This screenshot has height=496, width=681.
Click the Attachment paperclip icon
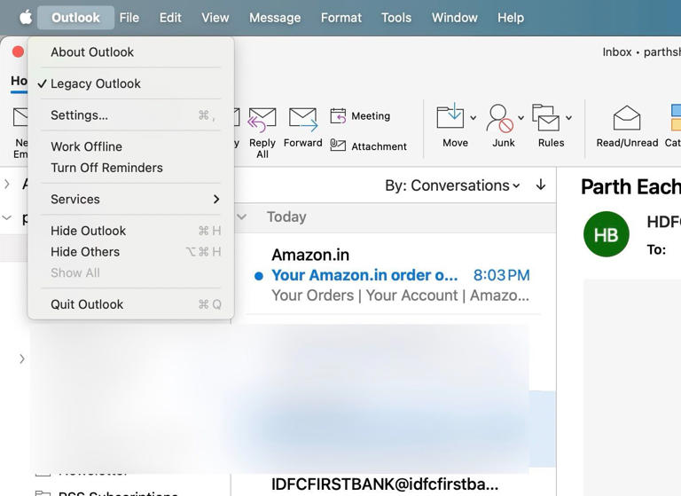pyautogui.click(x=338, y=146)
